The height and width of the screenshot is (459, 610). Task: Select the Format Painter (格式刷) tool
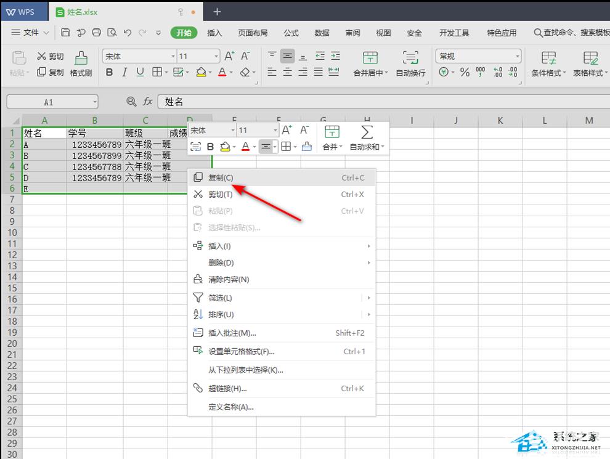pos(81,64)
